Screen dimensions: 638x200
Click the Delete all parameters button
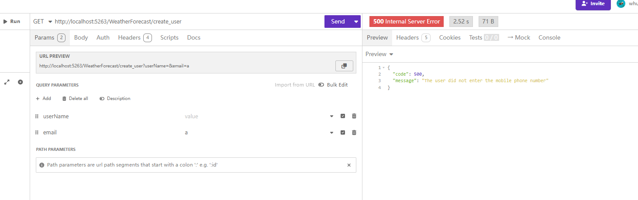pyautogui.click(x=75, y=99)
